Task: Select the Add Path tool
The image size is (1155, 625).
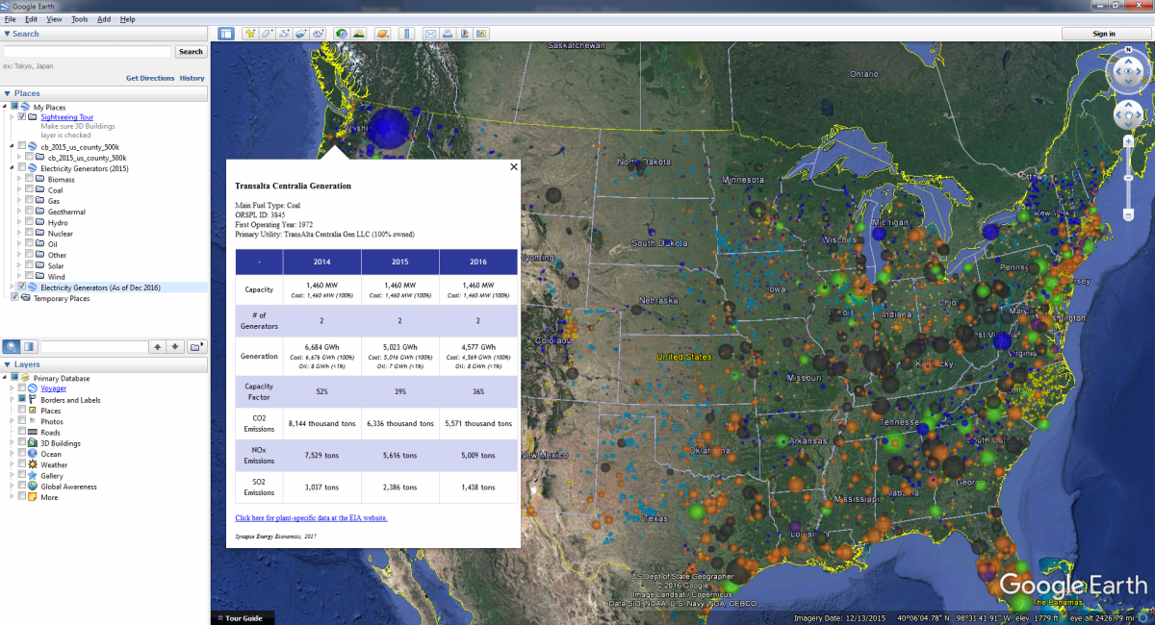Action: [284, 34]
